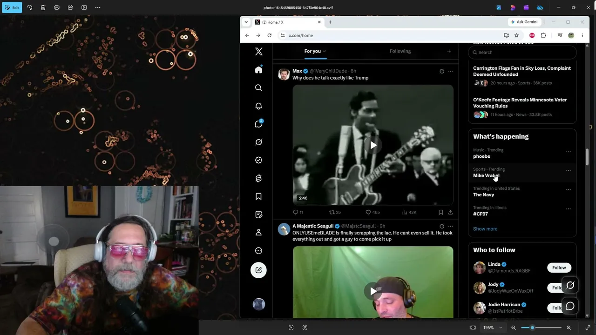This screenshot has height=335, width=596.
Task: Open Photos See more (three dots) menu
Action: coord(98,7)
